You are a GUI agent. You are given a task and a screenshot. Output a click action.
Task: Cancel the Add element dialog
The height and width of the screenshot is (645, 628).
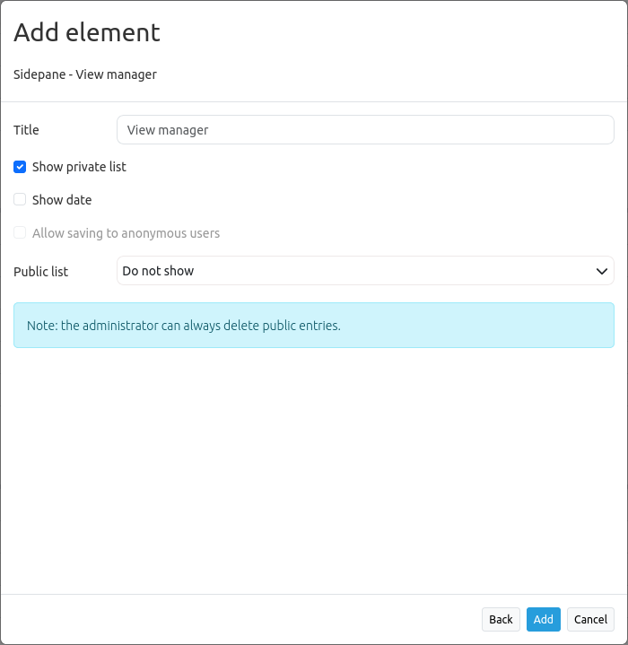590,619
